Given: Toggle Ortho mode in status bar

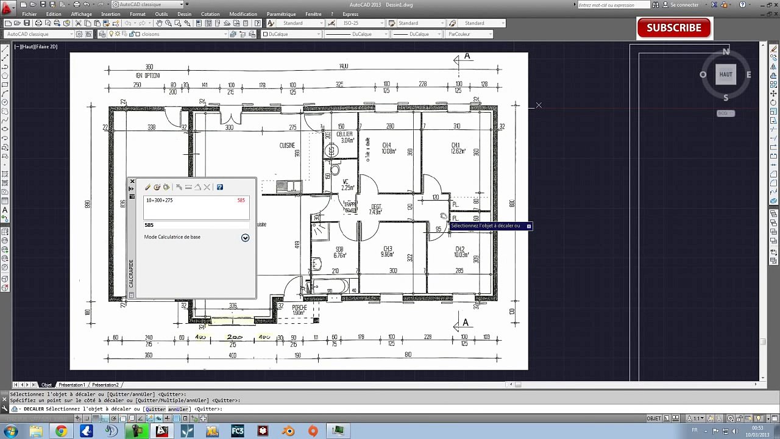Looking at the screenshot, I should (x=105, y=418).
